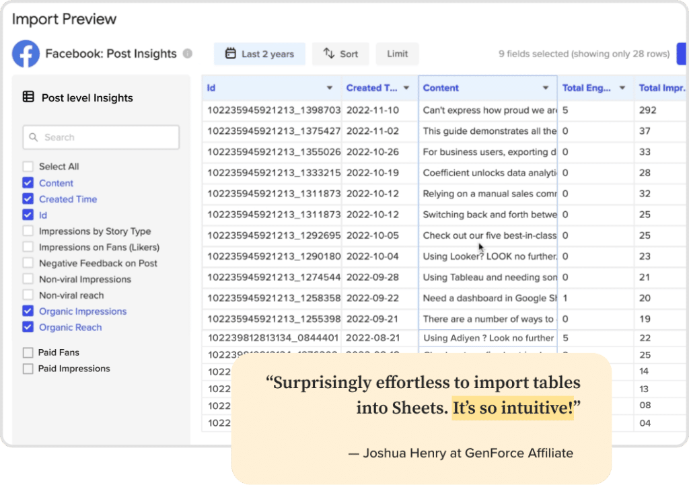This screenshot has height=485, width=689.
Task: Select cell "Relying on a manual sales"
Action: click(488, 194)
